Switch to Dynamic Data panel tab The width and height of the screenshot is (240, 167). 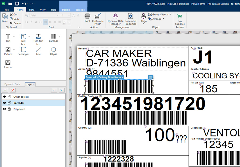click(x=12, y=84)
